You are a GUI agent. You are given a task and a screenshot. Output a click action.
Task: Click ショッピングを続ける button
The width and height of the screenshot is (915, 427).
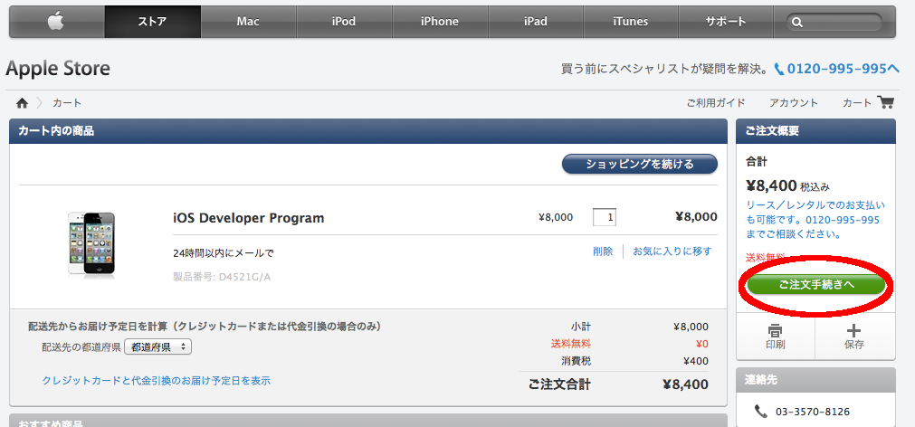640,164
